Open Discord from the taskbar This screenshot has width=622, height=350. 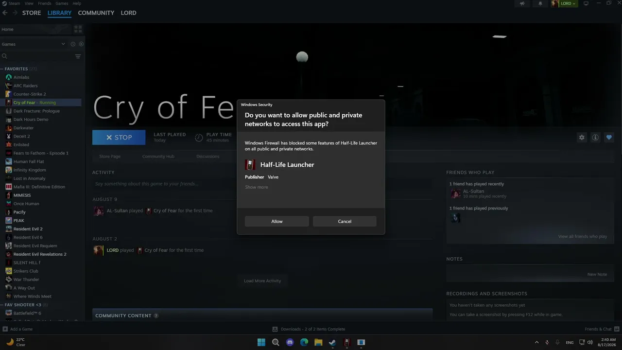tap(290, 342)
